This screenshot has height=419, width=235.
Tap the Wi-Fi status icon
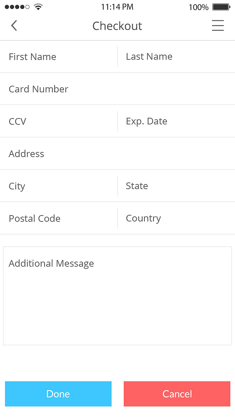click(x=38, y=7)
